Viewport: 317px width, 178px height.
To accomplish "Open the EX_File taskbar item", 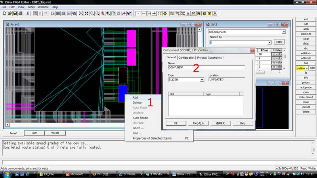I will pos(50,174).
